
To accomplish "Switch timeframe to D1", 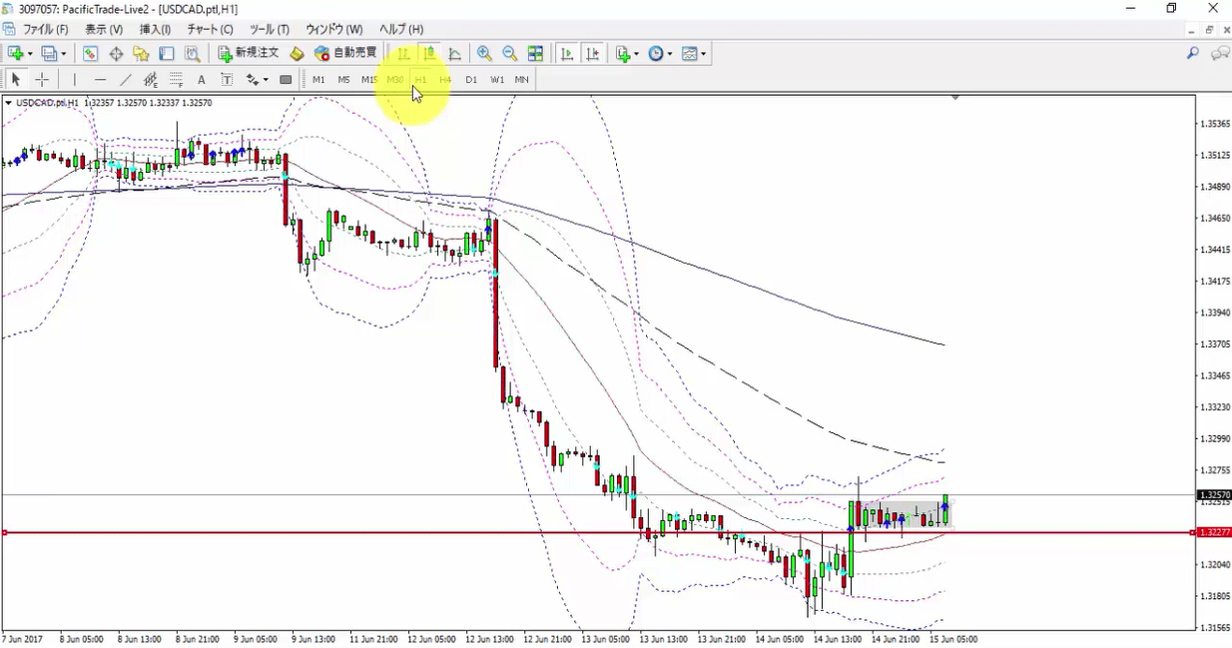I will point(471,80).
